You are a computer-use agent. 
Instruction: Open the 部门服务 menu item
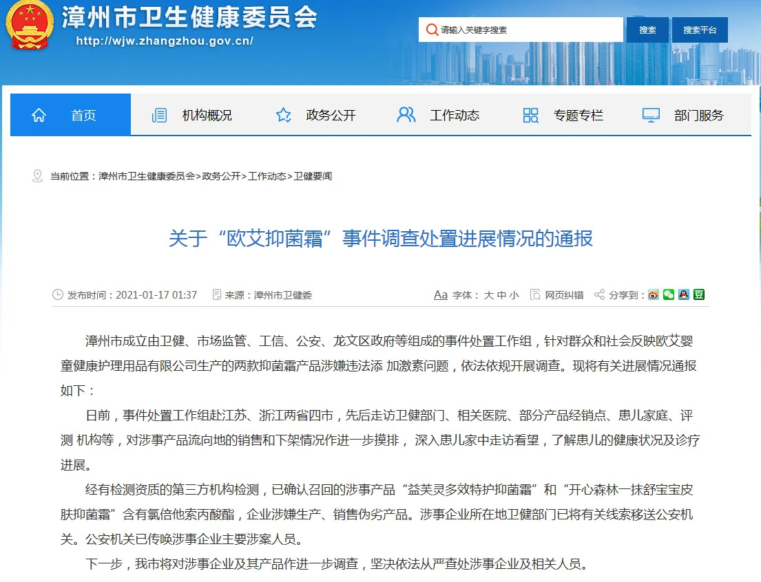tap(698, 116)
